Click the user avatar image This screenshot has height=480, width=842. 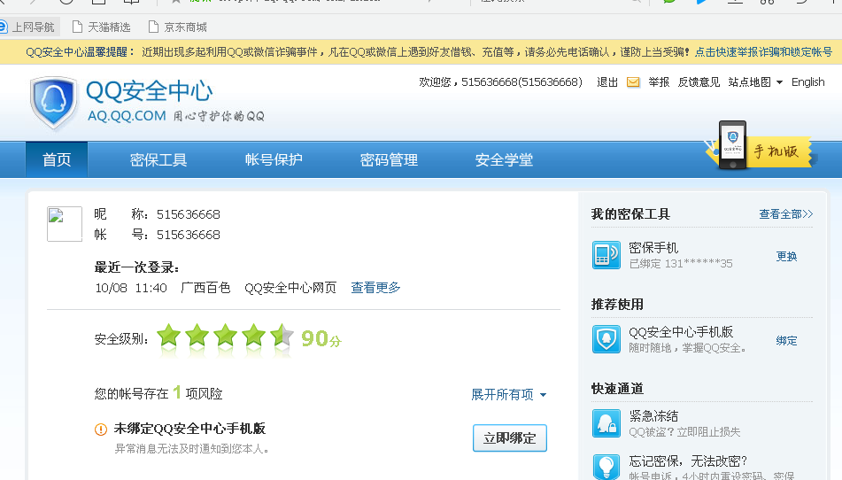click(65, 224)
